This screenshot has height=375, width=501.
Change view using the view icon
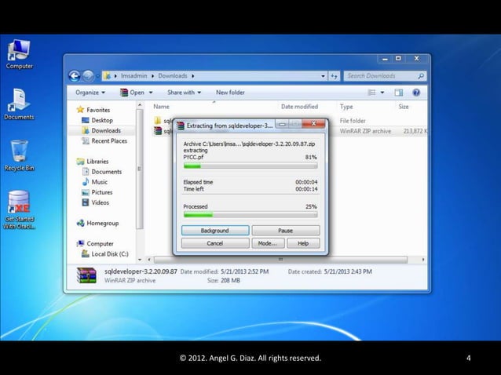point(372,93)
